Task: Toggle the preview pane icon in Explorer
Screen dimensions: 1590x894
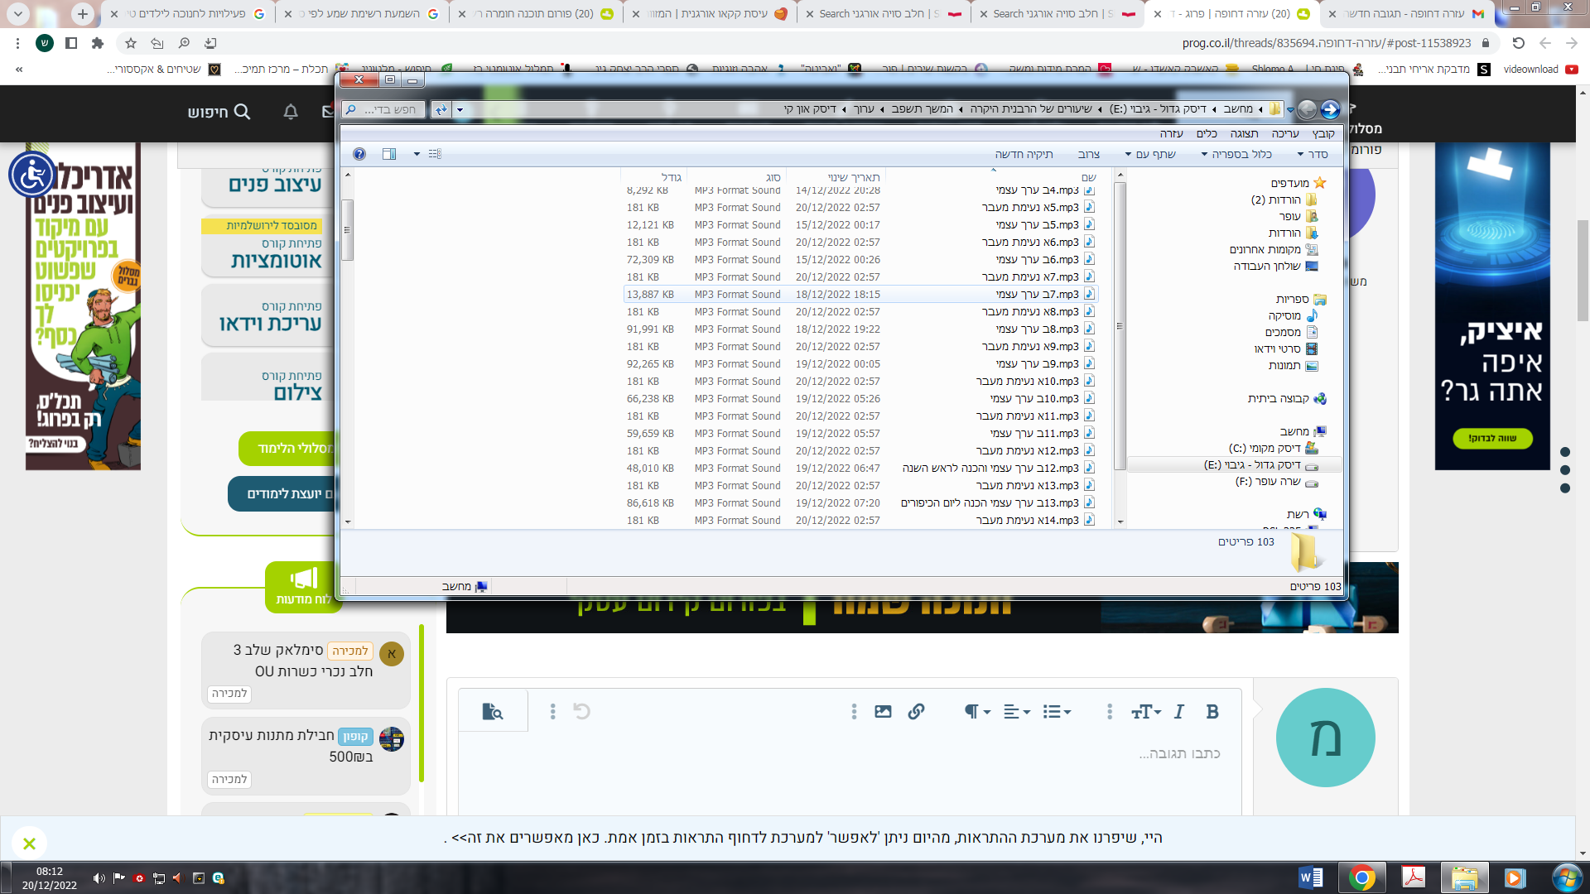Action: (389, 154)
